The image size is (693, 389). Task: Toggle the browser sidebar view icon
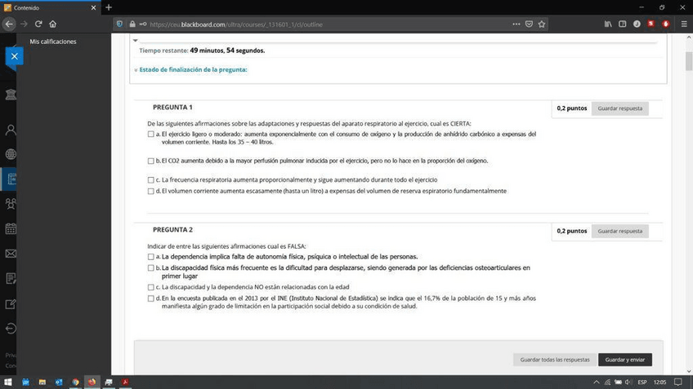622,24
